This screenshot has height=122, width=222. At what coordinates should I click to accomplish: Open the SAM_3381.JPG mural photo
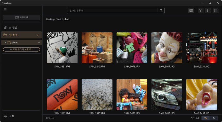click(62, 48)
